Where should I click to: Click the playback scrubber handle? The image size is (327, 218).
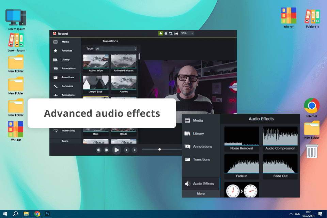(x=159, y=150)
